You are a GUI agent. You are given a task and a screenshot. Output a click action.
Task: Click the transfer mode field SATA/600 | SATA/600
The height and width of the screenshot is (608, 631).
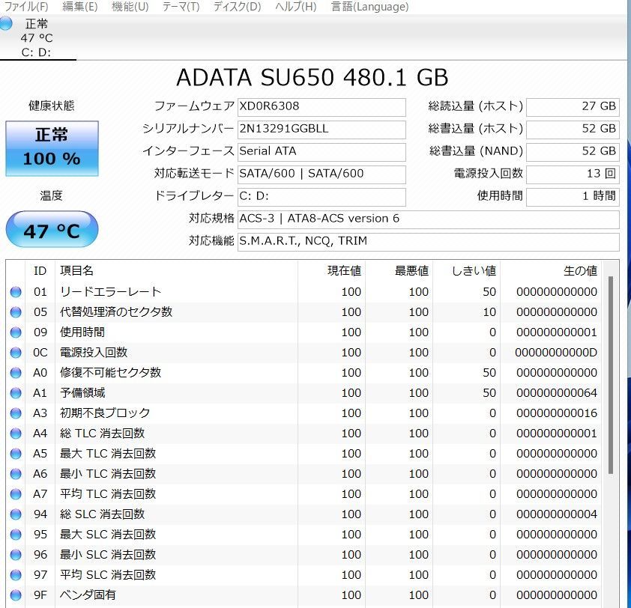pyautogui.click(x=321, y=174)
